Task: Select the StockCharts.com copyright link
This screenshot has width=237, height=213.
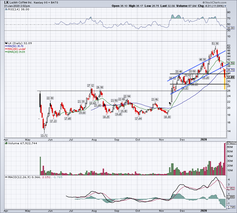Action: 214,2
